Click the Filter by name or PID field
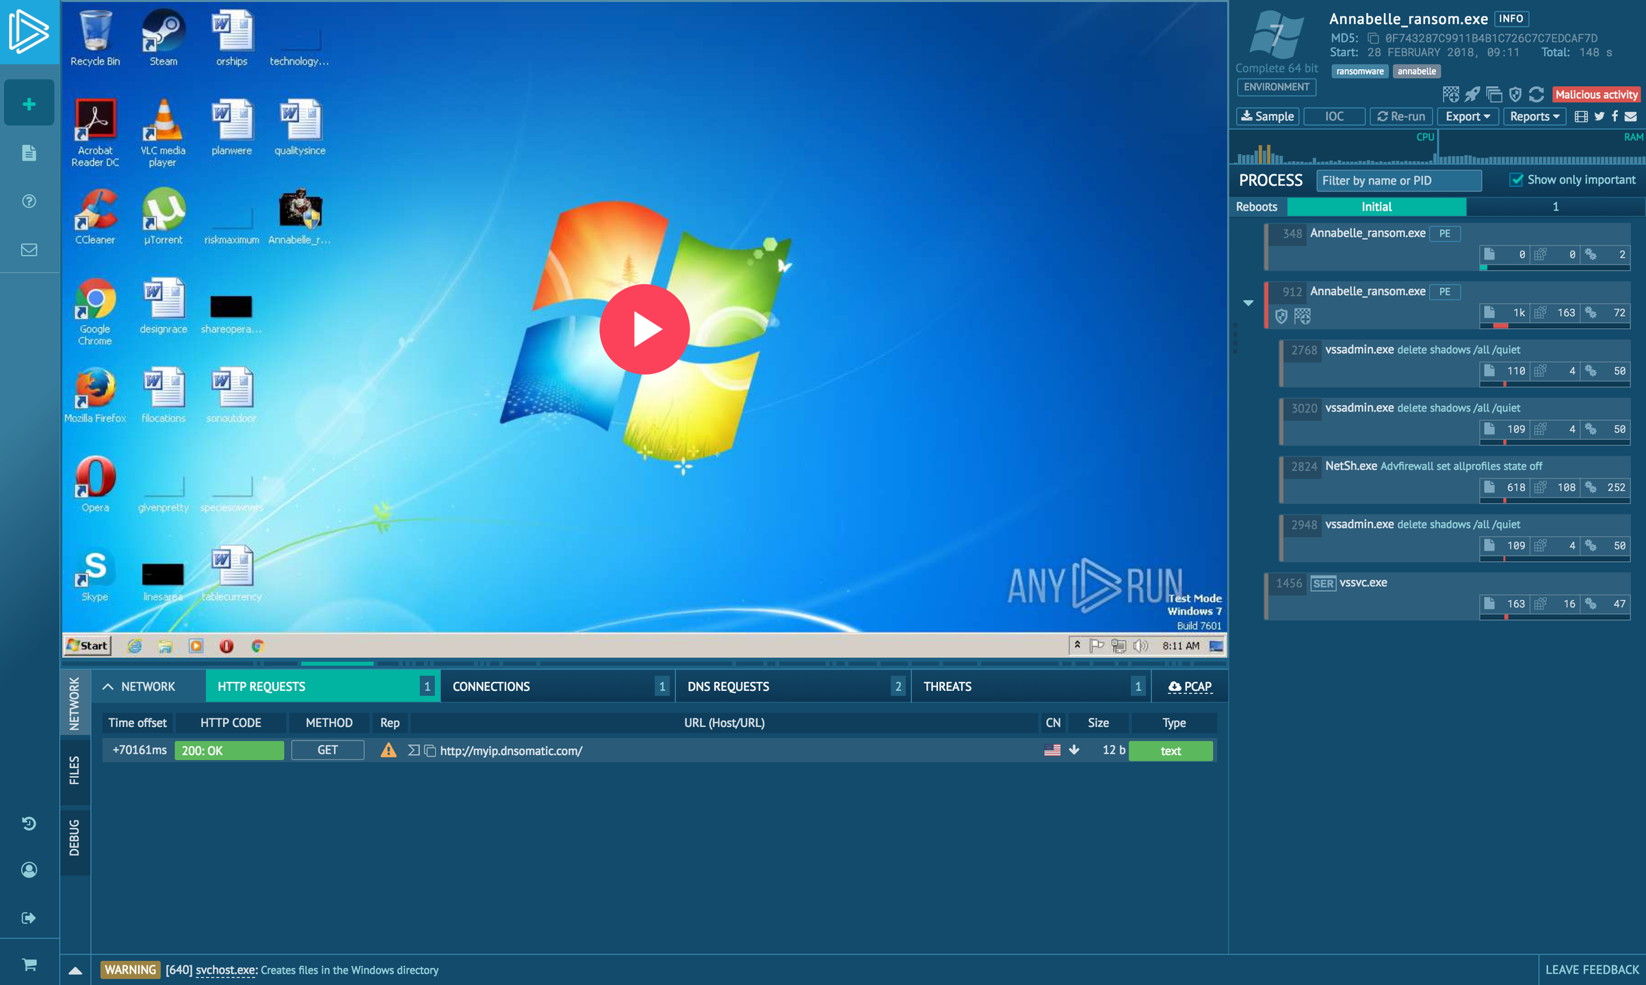Image resolution: width=1646 pixels, height=985 pixels. point(1398,181)
